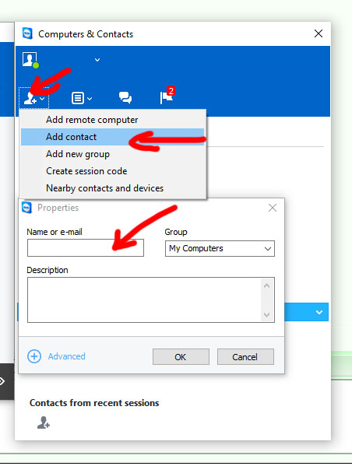Click the profile avatar picture

(30, 59)
